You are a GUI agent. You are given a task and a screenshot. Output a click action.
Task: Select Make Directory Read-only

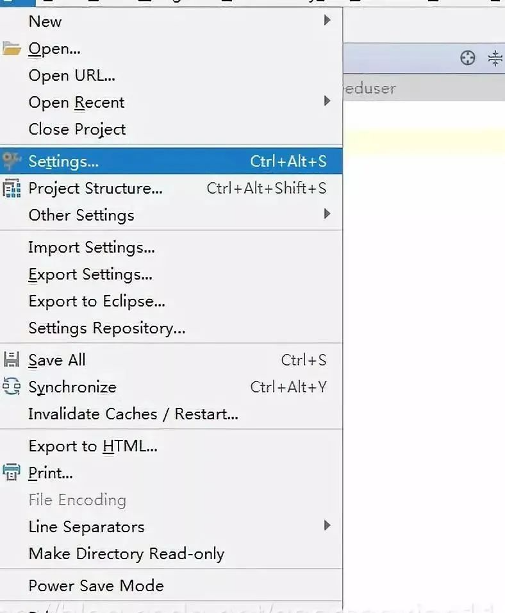coord(171,553)
